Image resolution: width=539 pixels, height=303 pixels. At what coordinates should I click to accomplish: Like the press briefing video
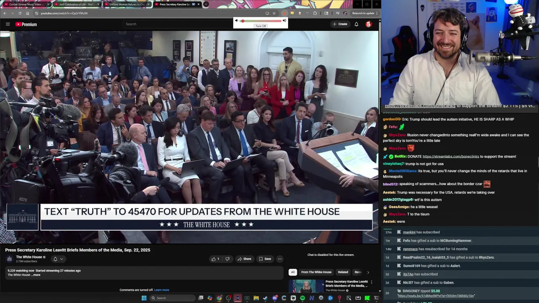click(215, 259)
